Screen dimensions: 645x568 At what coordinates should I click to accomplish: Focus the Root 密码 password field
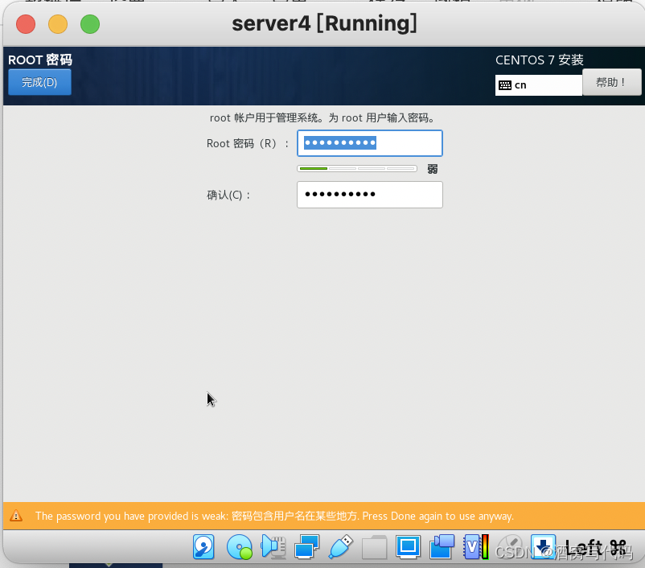(x=369, y=143)
